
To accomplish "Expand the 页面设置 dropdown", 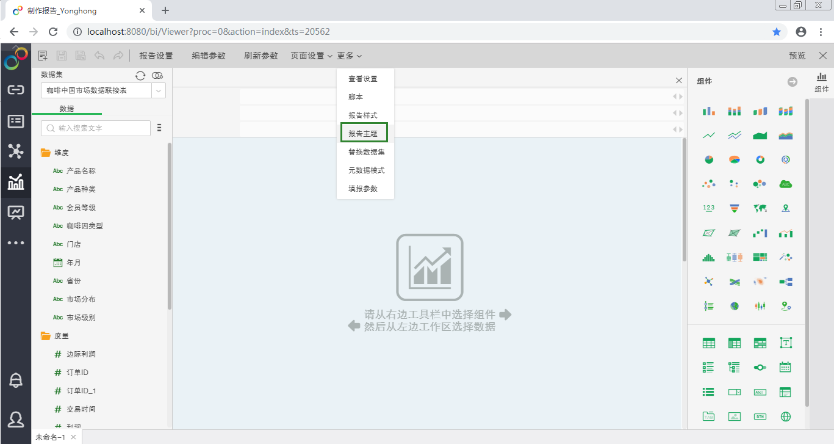I will pyautogui.click(x=311, y=56).
